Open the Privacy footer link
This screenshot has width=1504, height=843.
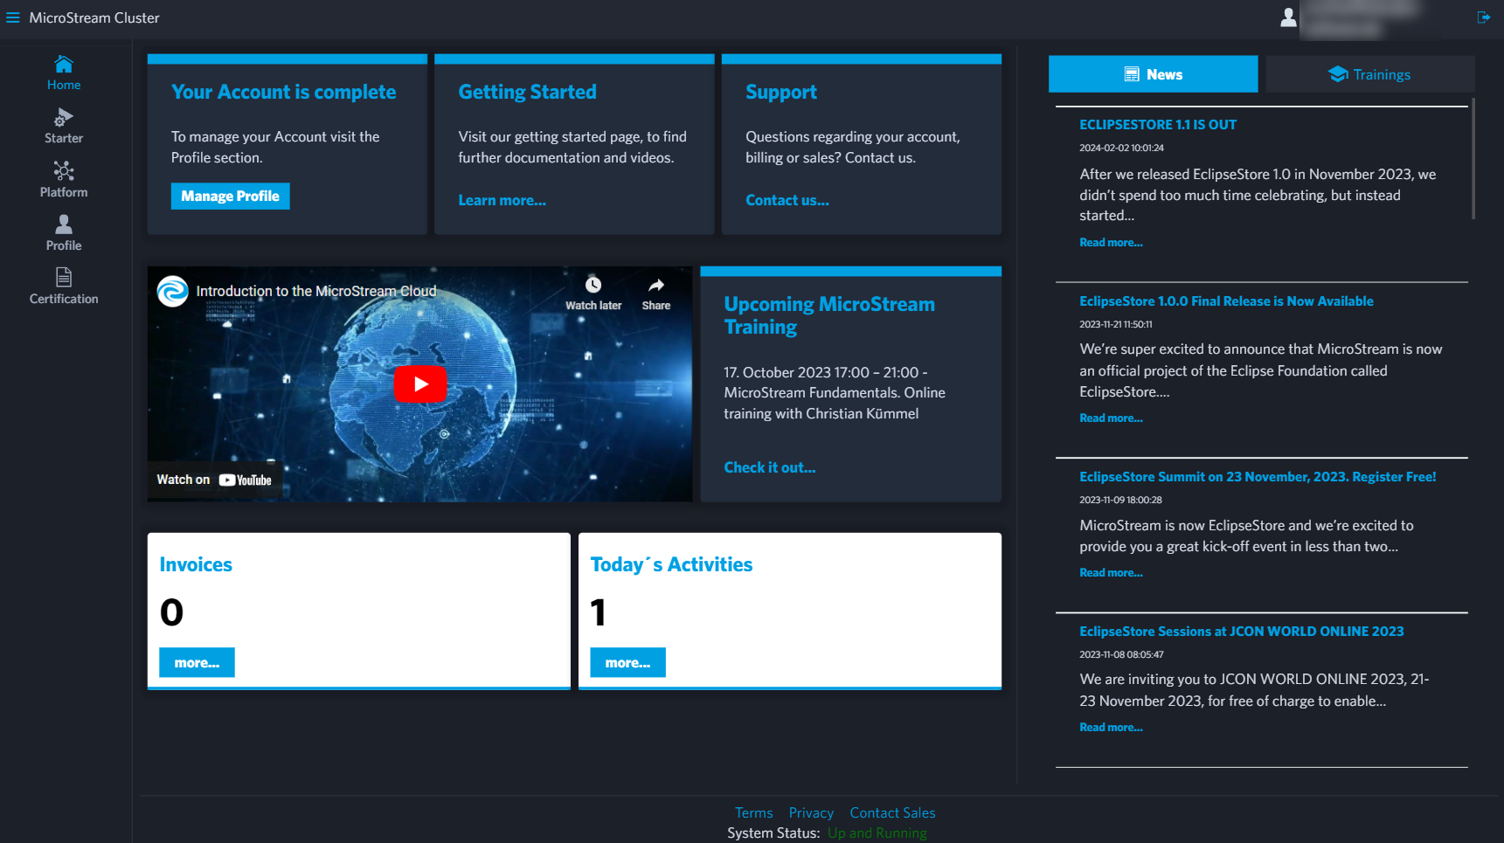click(x=811, y=812)
